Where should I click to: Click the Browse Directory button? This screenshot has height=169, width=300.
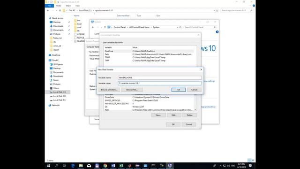coord(109,90)
